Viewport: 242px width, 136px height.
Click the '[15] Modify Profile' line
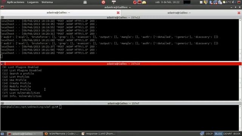click(x=16, y=87)
